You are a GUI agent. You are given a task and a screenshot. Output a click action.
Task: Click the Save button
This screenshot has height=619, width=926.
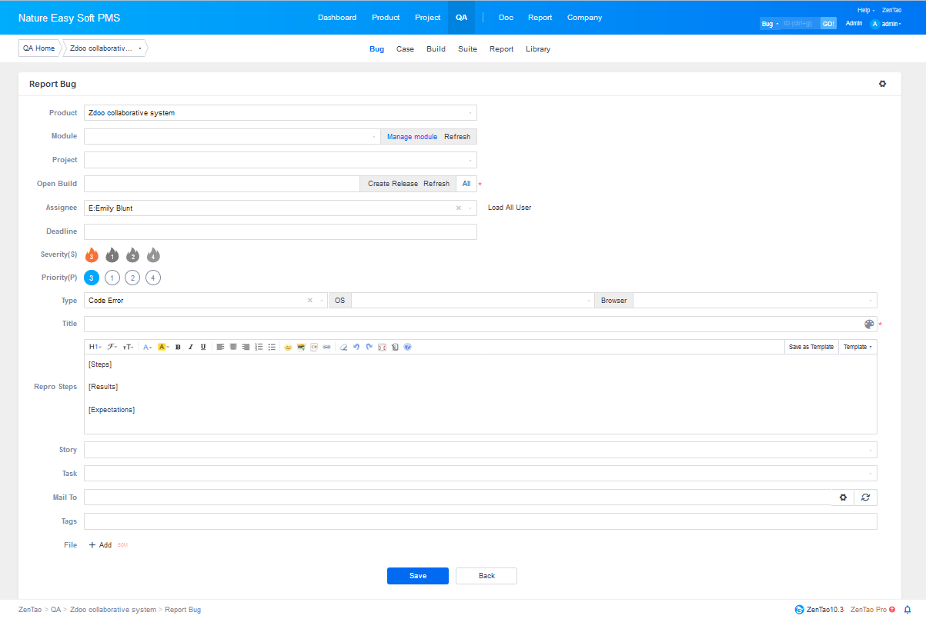coord(417,576)
